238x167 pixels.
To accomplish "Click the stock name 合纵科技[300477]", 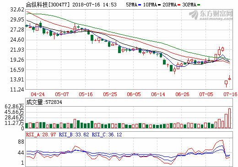I will click(x=48, y=5).
